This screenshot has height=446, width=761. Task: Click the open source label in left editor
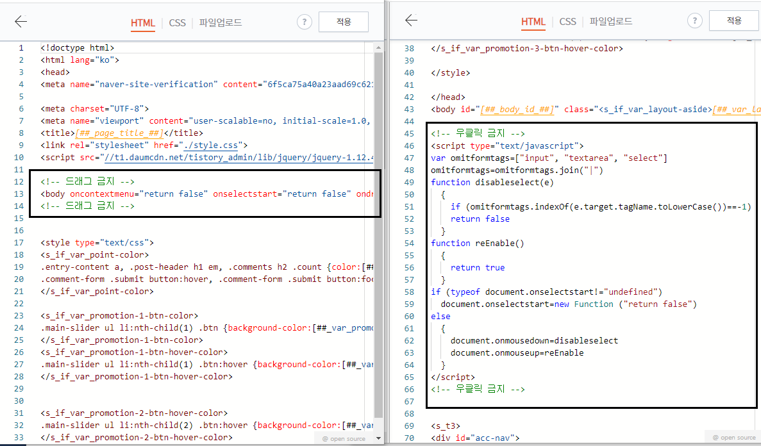point(344,439)
